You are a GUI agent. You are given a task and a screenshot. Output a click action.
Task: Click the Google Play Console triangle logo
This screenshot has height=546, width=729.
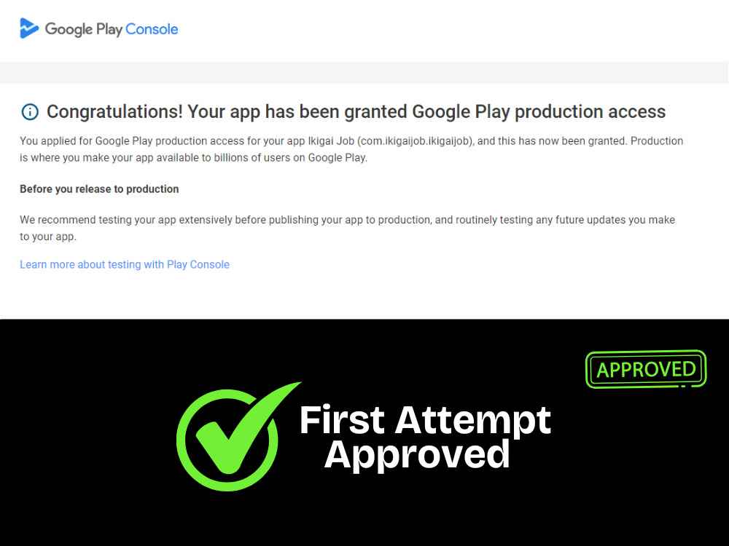point(29,28)
